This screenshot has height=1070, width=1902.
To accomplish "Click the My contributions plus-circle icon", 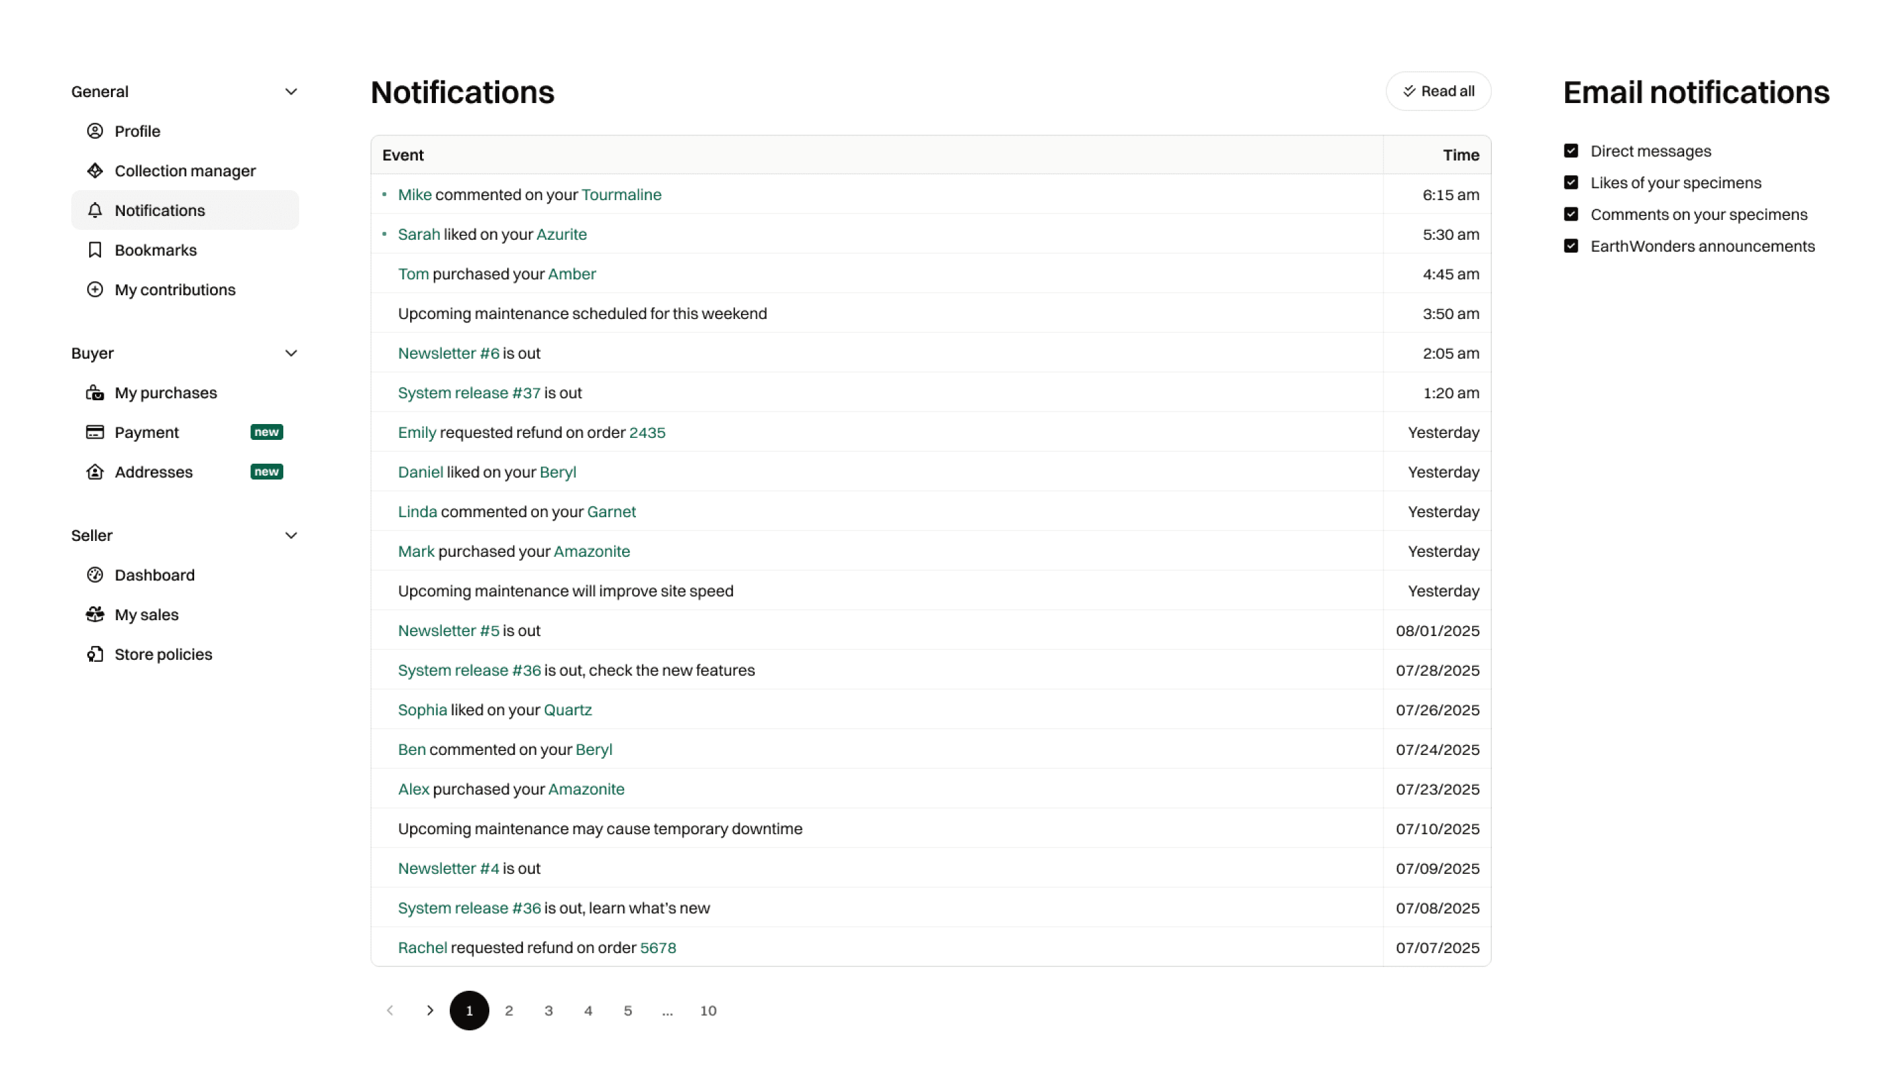I will click(94, 289).
